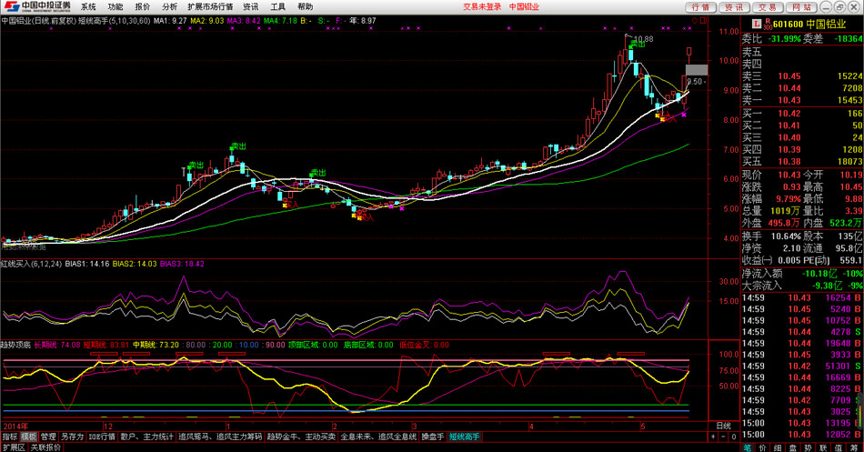Click the 卖三 10.45 ask row
Image resolution: width=864 pixels, height=452 pixels.
(x=802, y=76)
